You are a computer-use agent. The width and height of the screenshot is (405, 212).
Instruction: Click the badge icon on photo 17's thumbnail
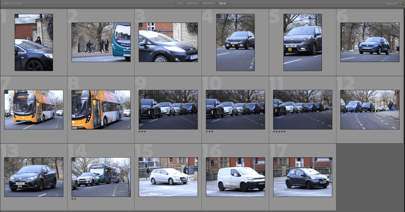click(x=276, y=160)
